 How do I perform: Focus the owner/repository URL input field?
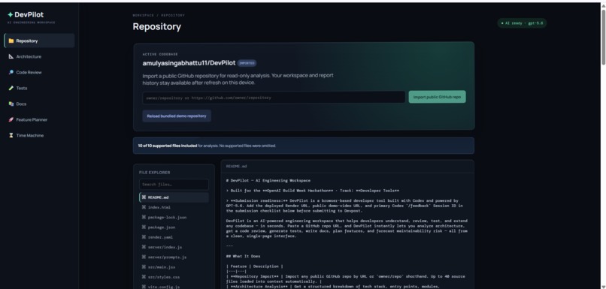[x=274, y=98]
